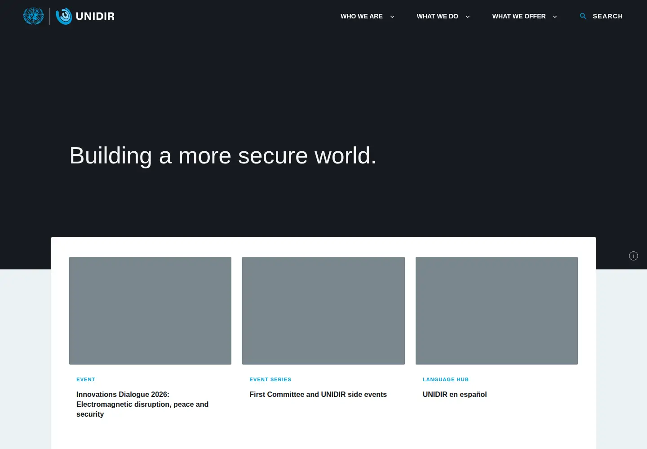The width and height of the screenshot is (647, 449).
Task: Click the UNIDIR spiral logo
Action: (x=64, y=16)
